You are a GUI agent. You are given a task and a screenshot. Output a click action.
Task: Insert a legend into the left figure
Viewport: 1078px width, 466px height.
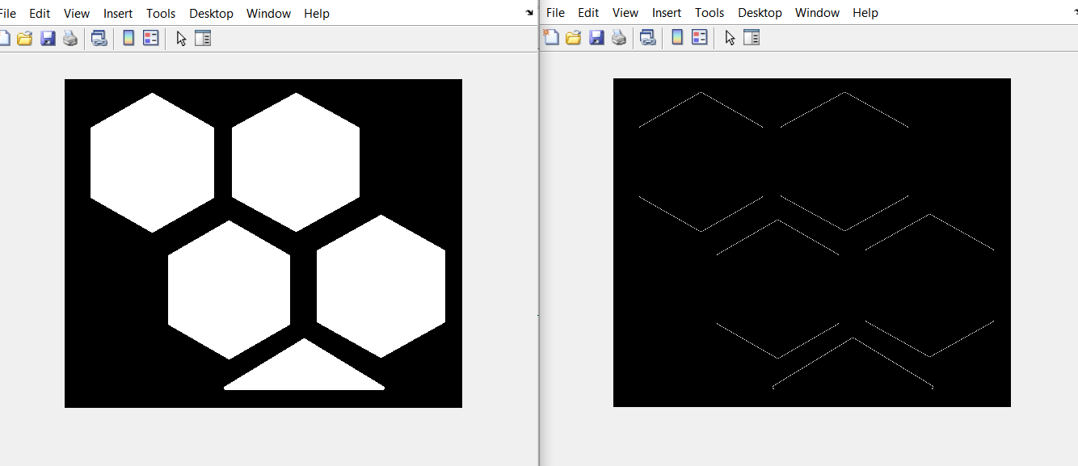pyautogui.click(x=150, y=38)
